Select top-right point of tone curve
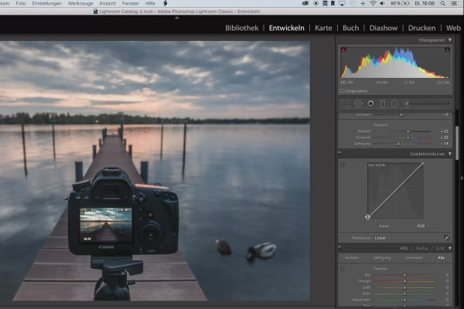This screenshot has width=464, height=309. (x=422, y=163)
